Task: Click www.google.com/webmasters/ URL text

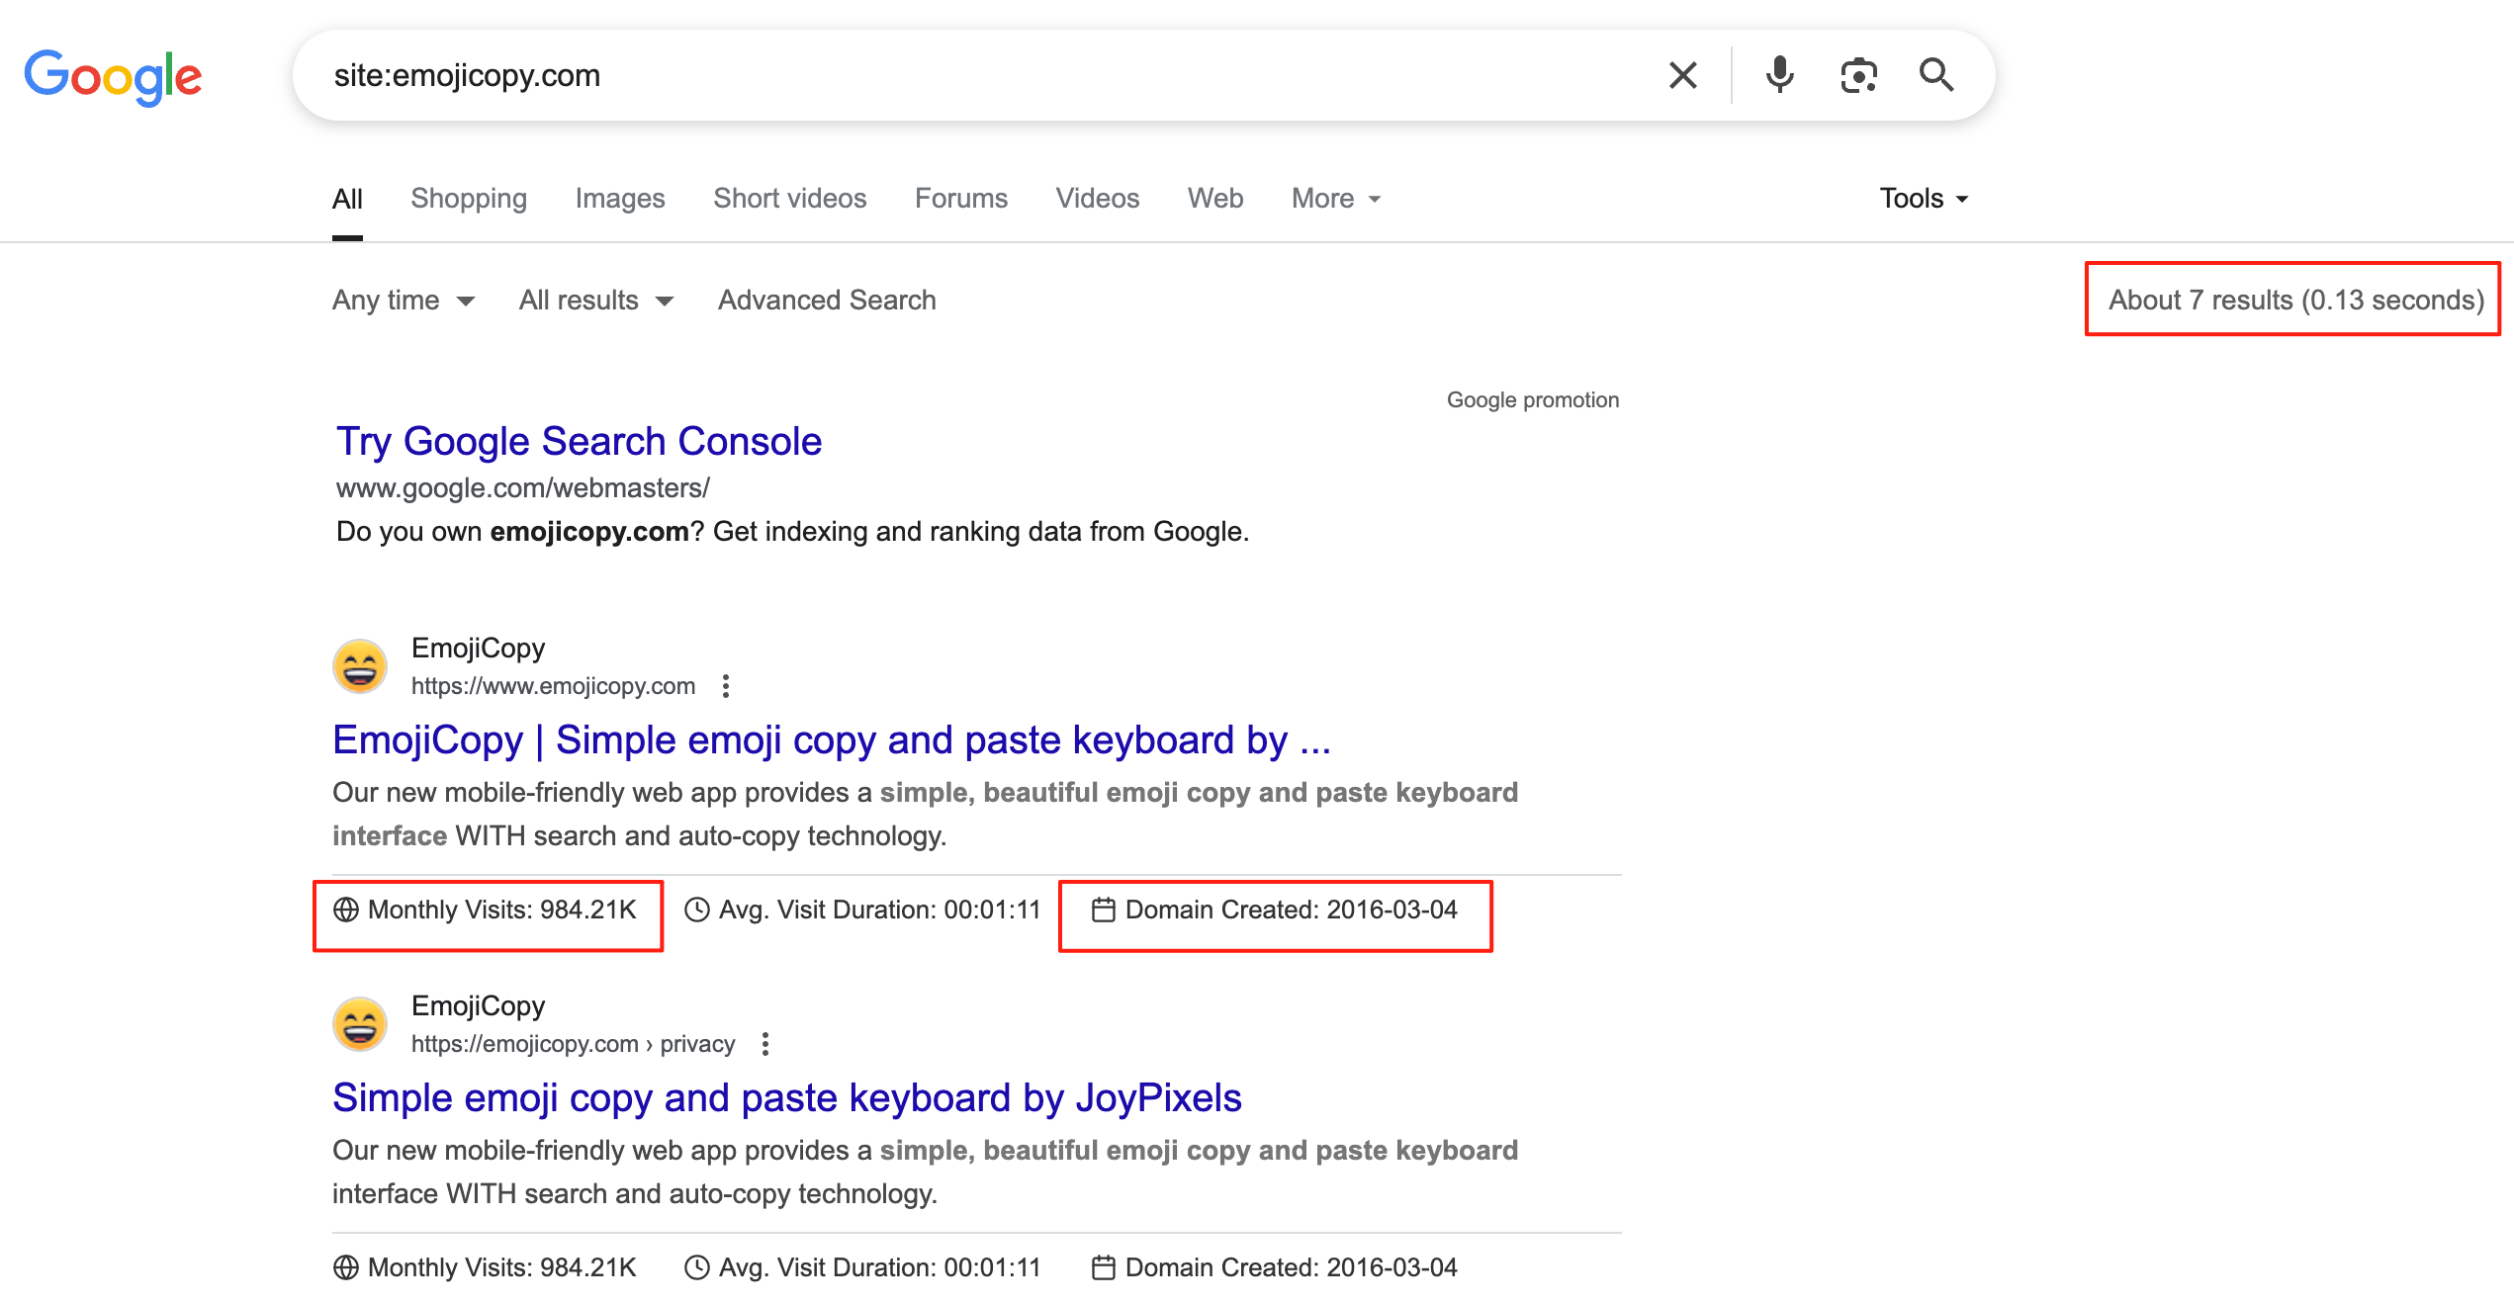Action: [523, 488]
